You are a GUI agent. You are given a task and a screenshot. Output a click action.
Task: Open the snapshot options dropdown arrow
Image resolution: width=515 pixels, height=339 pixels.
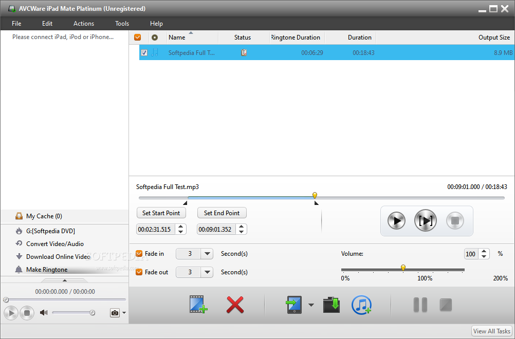tap(124, 313)
